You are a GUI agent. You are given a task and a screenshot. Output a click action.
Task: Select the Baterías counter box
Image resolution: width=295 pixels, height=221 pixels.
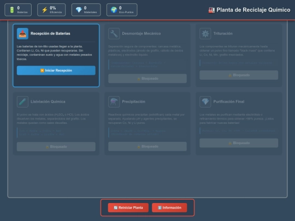pos(18,10)
